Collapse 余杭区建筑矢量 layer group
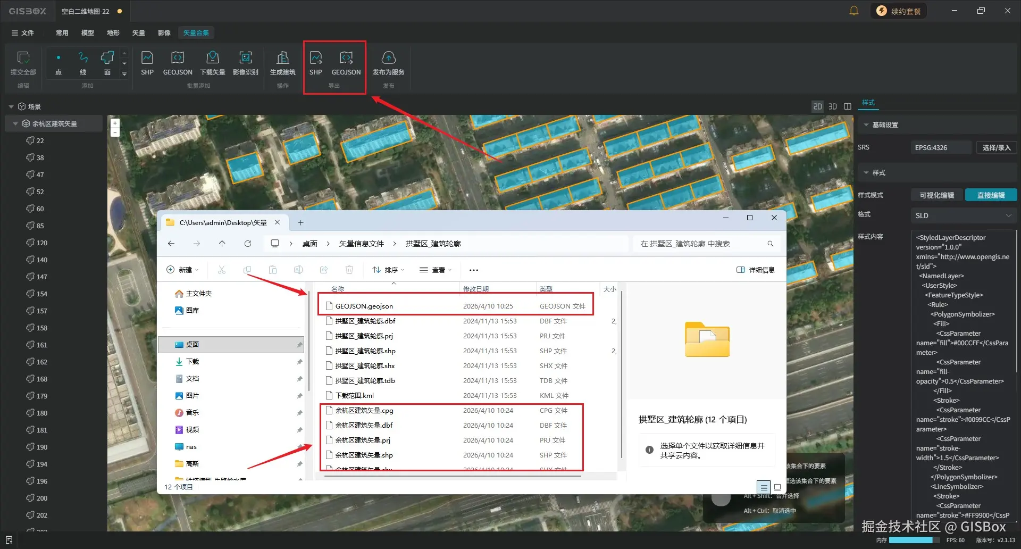 [15, 124]
